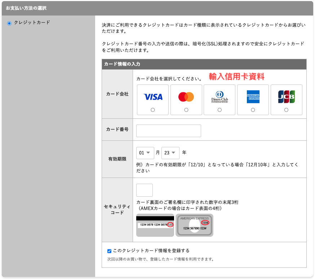Pick the Diners Club radio button

[x=219, y=110]
